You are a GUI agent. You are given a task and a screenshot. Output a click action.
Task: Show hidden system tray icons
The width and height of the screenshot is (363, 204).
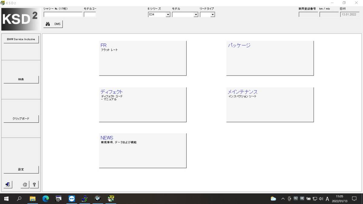tap(283, 199)
